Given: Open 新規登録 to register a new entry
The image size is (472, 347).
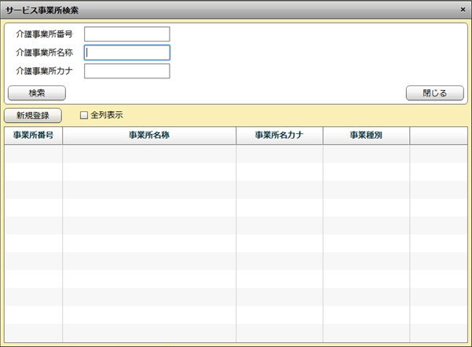Looking at the screenshot, I should coord(32,115).
